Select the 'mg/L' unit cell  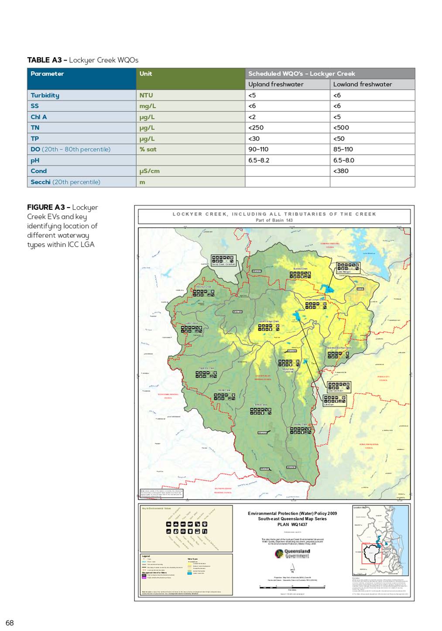tap(190, 106)
